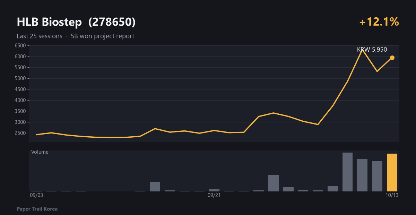
Task: Click the 2500 y-axis label
Action: [x=20, y=133]
